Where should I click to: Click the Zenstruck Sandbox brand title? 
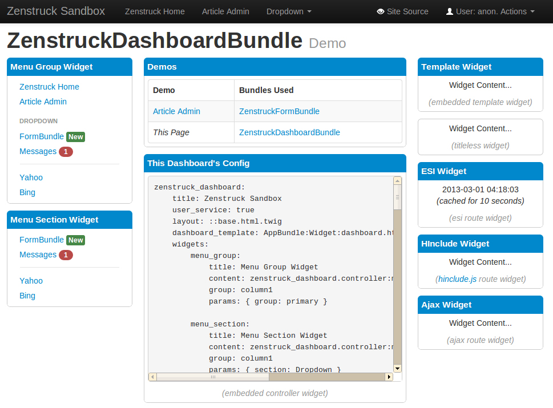pyautogui.click(x=56, y=11)
